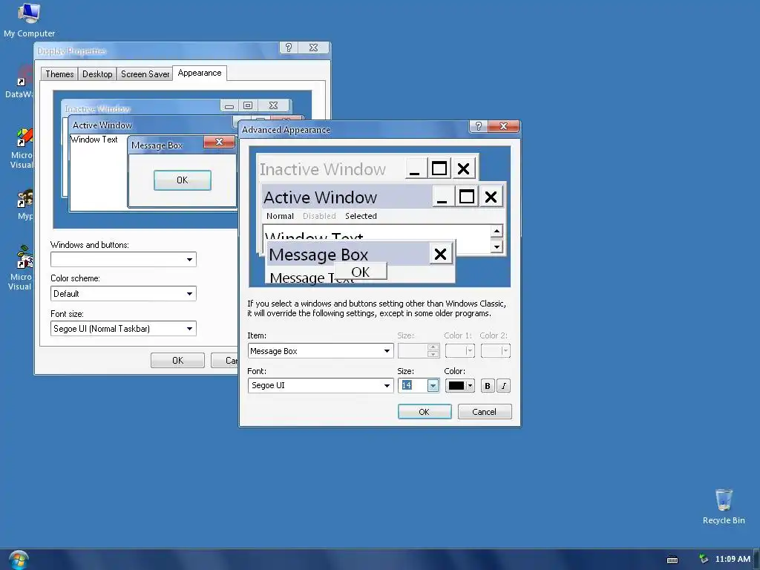This screenshot has height=570, width=760.
Task: Toggle the bold font button
Action: 487,386
